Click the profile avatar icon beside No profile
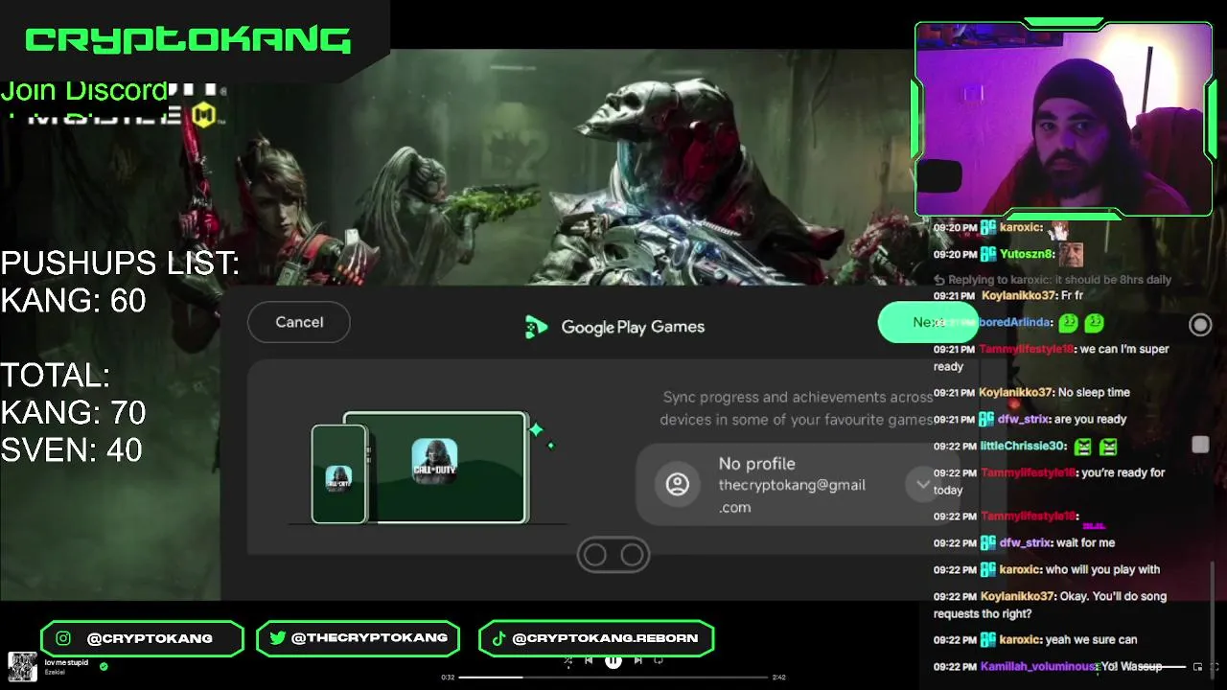Image resolution: width=1227 pixels, height=690 pixels. point(678,484)
